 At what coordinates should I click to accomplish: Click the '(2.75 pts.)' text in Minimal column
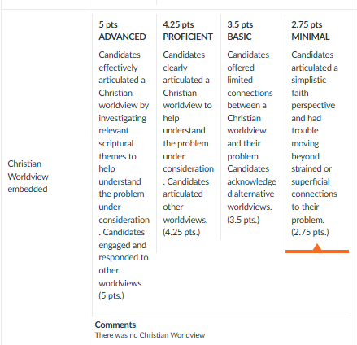click(310, 232)
